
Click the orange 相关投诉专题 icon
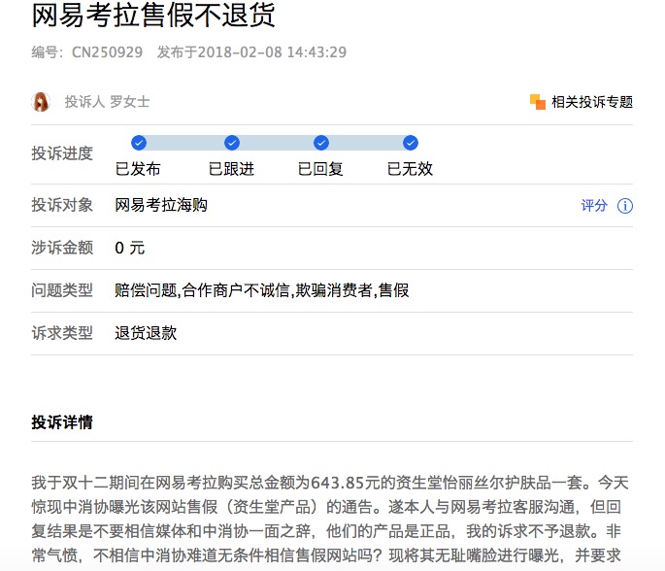pos(538,102)
